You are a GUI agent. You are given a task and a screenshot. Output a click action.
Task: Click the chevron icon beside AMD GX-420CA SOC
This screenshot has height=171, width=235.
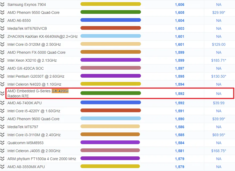click(3, 68)
